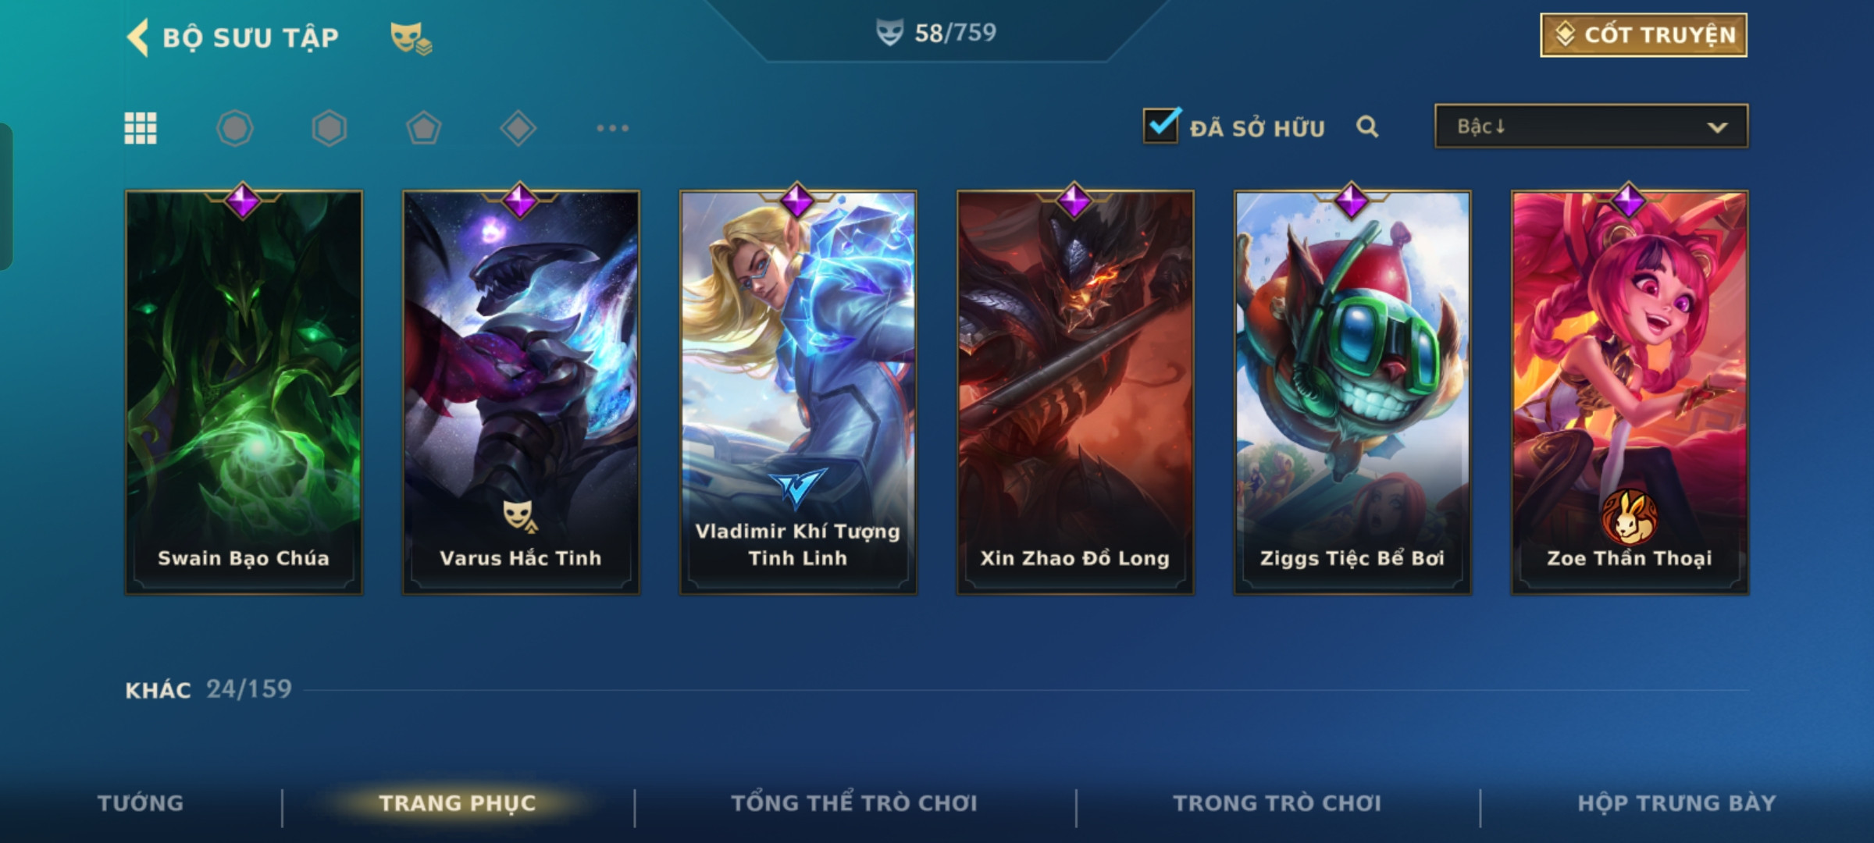The width and height of the screenshot is (1874, 843).
Task: Expand the sort list via dropdown chevron arrow
Action: (x=1717, y=127)
